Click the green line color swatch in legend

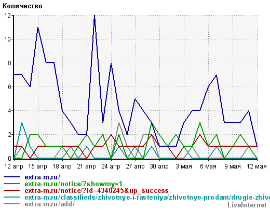click(11, 184)
